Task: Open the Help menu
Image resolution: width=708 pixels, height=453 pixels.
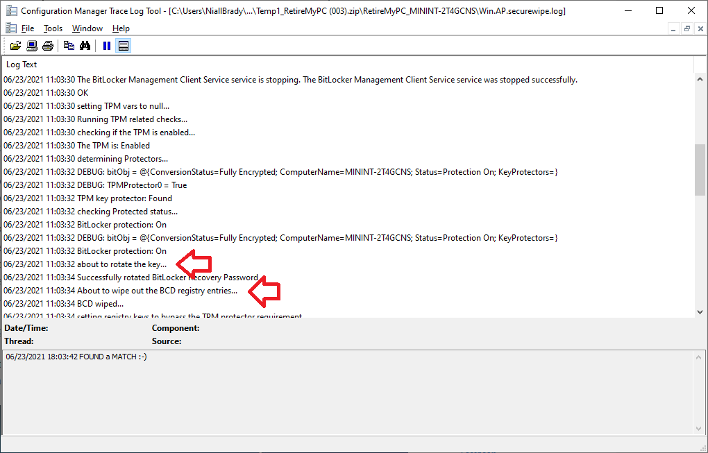Action: click(x=121, y=28)
